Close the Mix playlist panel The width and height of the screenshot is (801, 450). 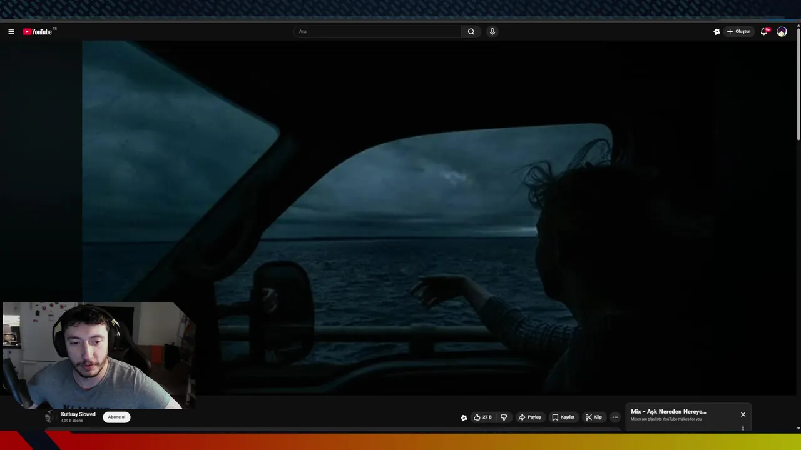pyautogui.click(x=743, y=414)
